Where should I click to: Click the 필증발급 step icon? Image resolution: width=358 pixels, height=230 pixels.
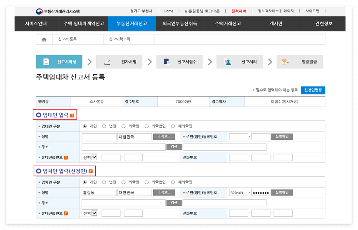click(285, 62)
